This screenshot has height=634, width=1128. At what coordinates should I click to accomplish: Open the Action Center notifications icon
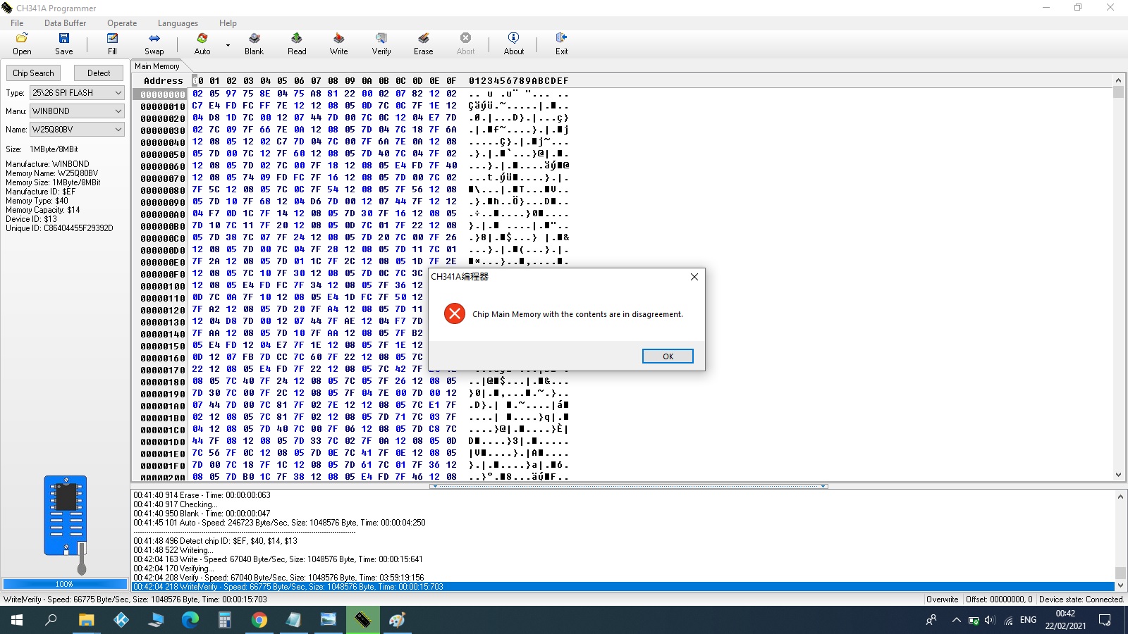1105,620
